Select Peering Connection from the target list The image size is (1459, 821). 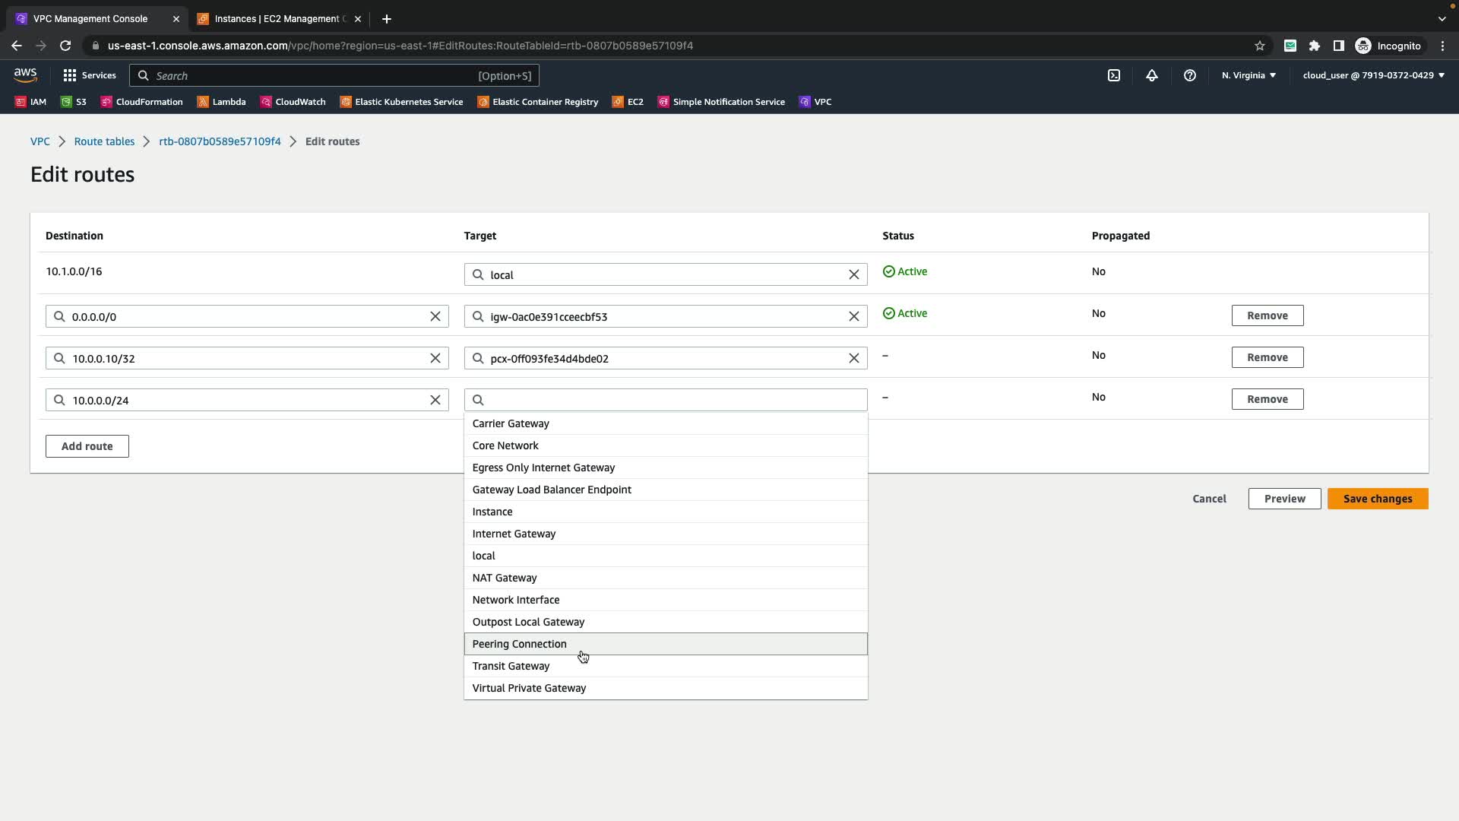click(x=519, y=644)
